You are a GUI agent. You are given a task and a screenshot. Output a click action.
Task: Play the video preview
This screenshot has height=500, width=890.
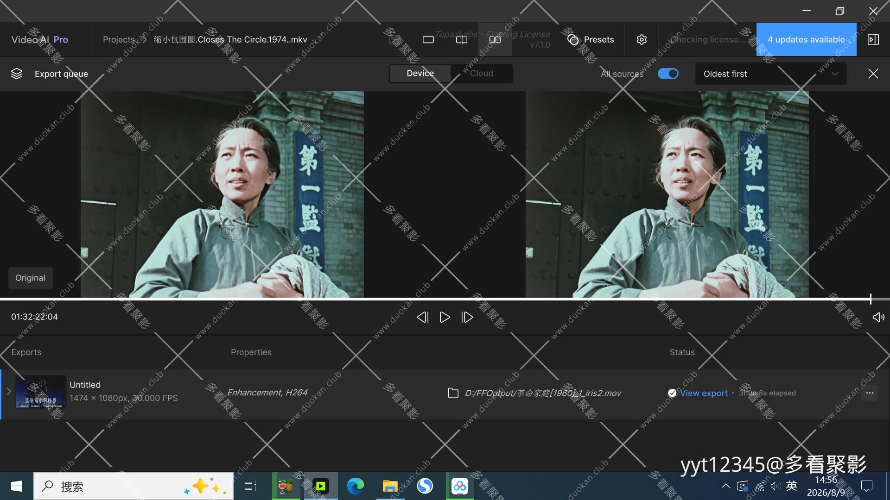point(445,317)
